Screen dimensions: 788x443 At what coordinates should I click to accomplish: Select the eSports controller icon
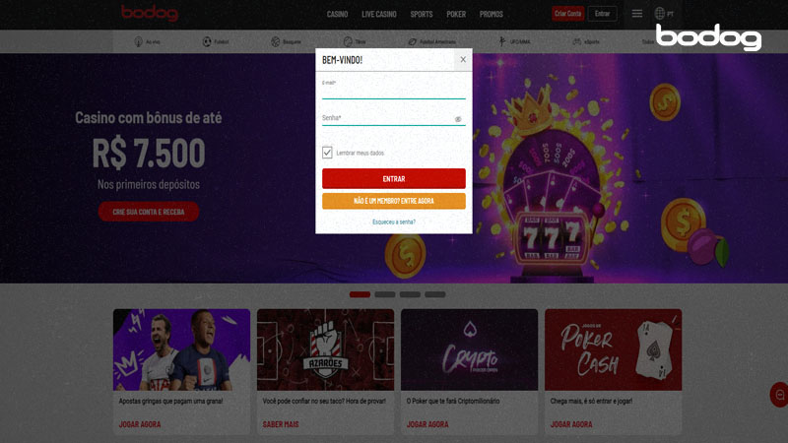click(577, 41)
